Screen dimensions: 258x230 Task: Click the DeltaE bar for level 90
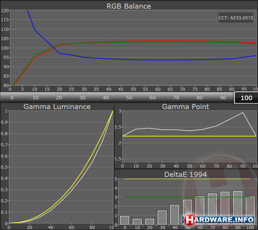click(x=238, y=208)
